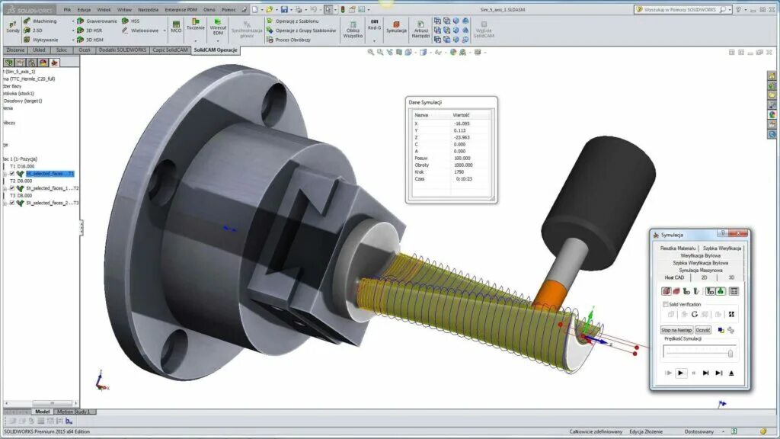This screenshot has height=439, width=780.
Task: Expand the 5X_selected_faces ...T1 tree node
Action: tap(5, 174)
